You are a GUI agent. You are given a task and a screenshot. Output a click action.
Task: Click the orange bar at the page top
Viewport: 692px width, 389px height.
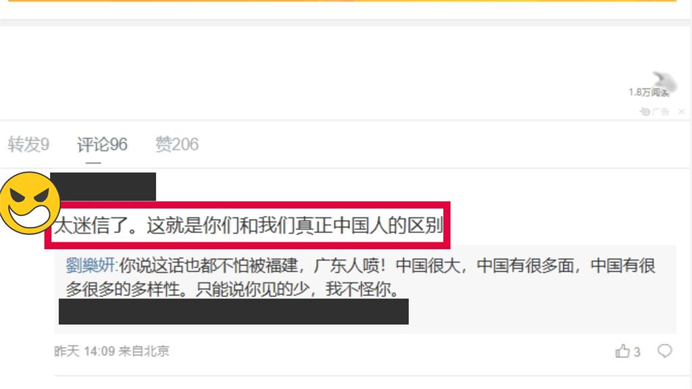point(342,1)
